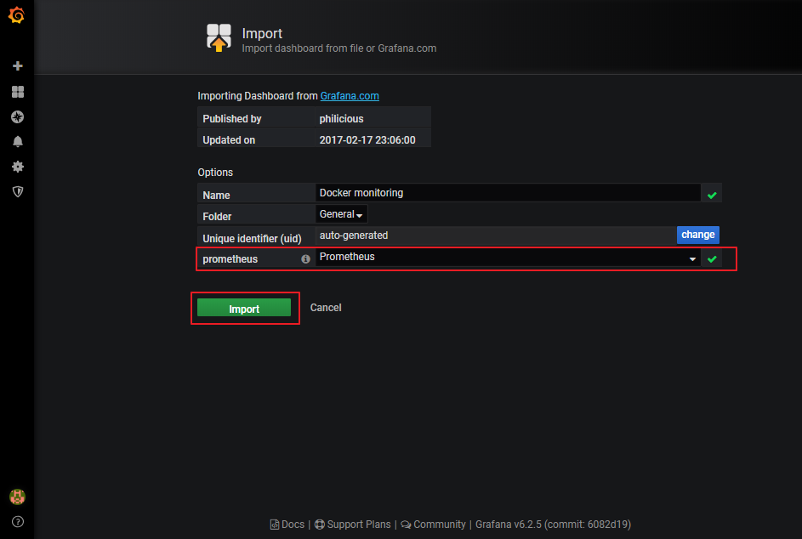Click the blue change button
Screen dimensions: 802x539
[x=697, y=235]
